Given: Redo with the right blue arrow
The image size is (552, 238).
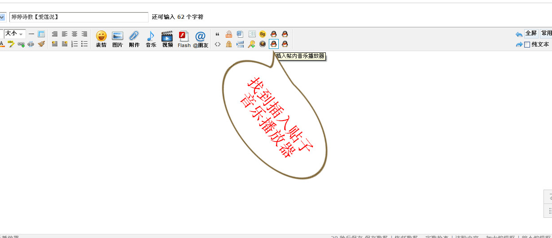Looking at the screenshot, I should pos(519,44).
